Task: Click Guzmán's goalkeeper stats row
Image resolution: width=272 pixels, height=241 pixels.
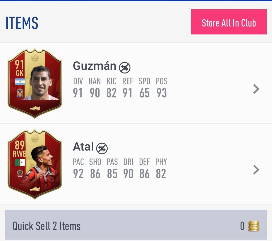Action: (x=120, y=88)
